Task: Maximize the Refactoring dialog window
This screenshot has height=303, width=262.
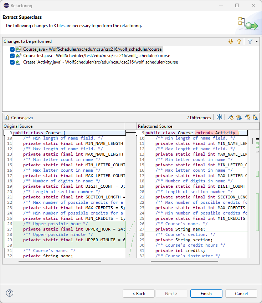Action: point(237,5)
